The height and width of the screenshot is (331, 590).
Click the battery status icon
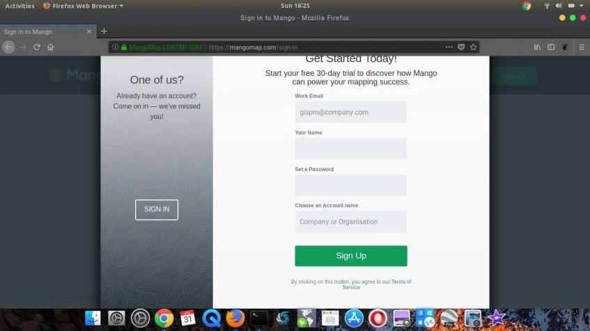571,6
